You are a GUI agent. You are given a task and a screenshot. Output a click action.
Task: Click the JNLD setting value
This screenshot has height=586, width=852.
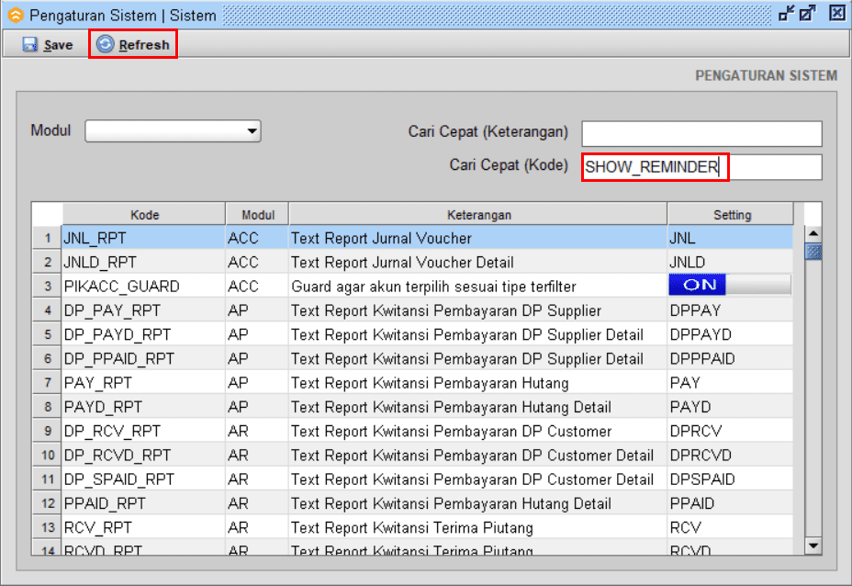(x=688, y=262)
